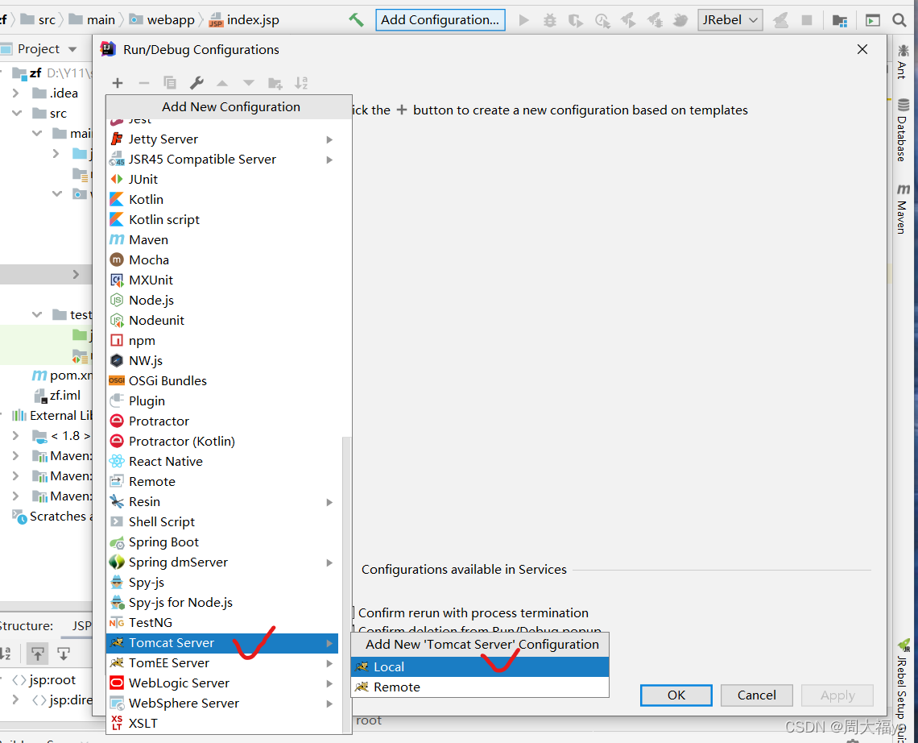Click the Collapse All icon in Structure panel
Image resolution: width=918 pixels, height=743 pixels.
pyautogui.click(x=64, y=654)
